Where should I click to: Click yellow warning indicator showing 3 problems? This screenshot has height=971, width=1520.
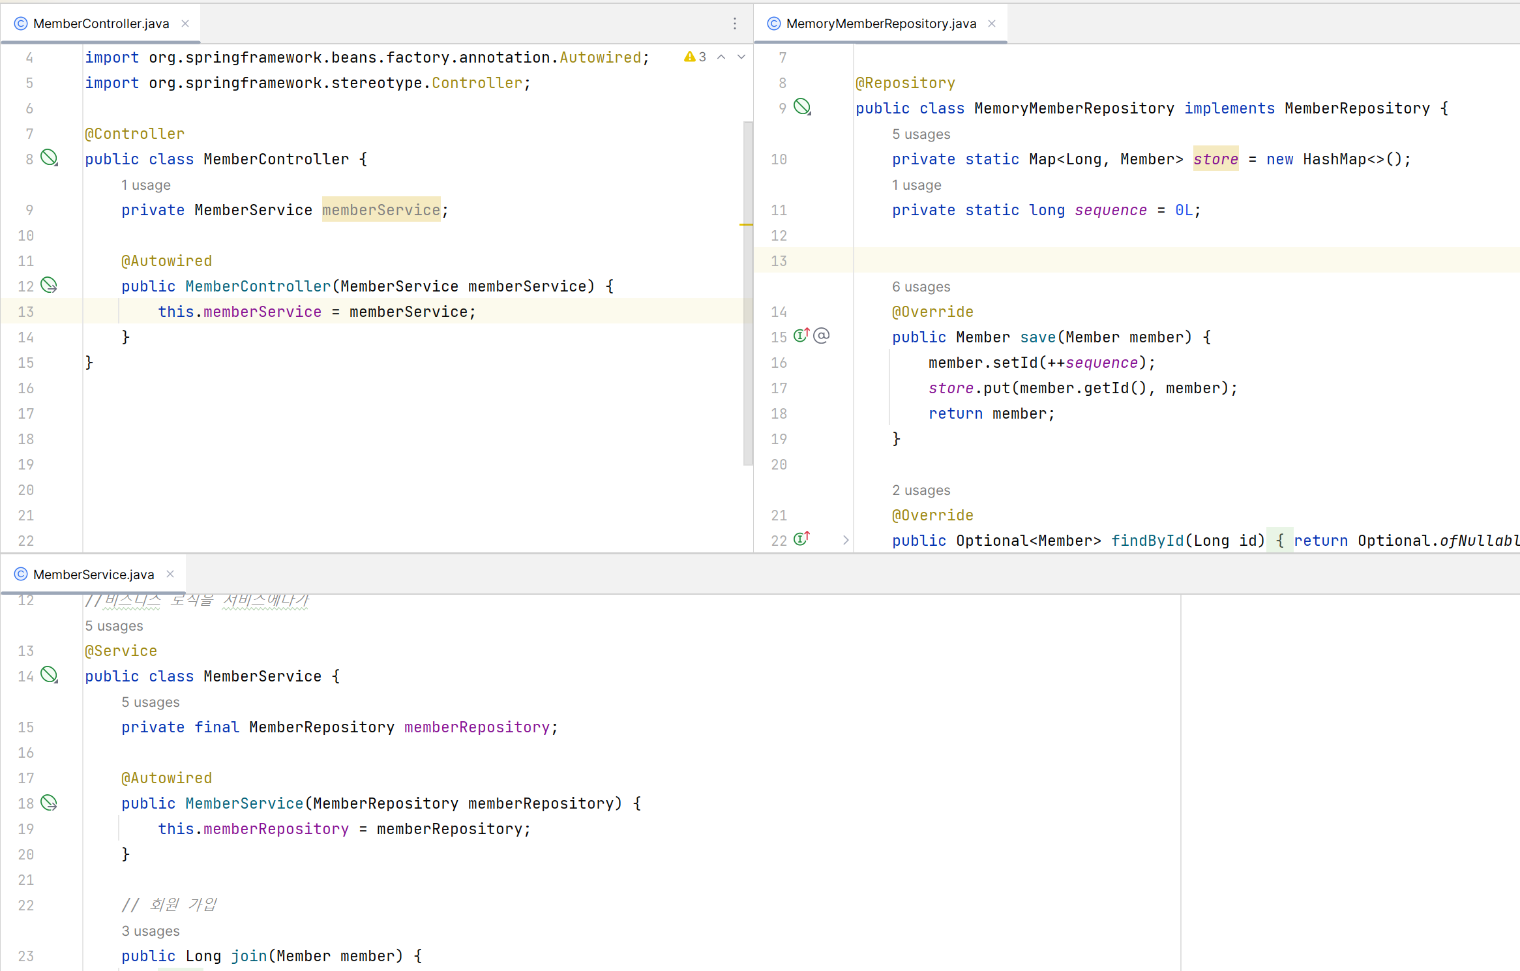click(x=694, y=57)
